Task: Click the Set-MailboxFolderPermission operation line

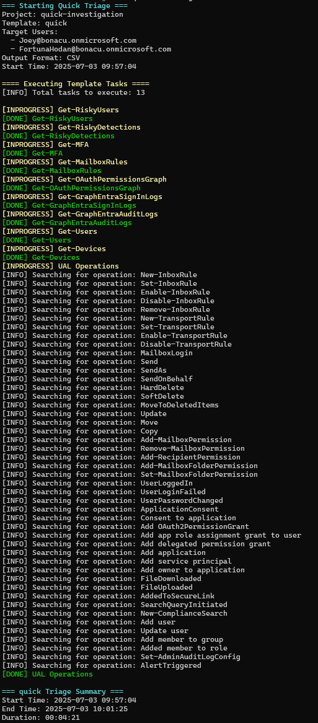Action: [x=130, y=475]
